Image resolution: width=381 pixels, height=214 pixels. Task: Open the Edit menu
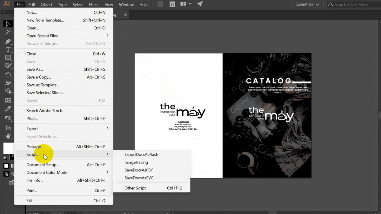coord(32,4)
